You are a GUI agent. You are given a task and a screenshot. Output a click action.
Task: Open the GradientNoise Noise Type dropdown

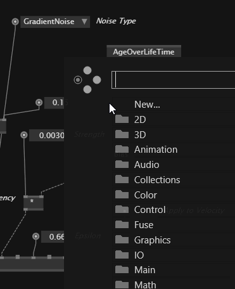click(x=55, y=22)
